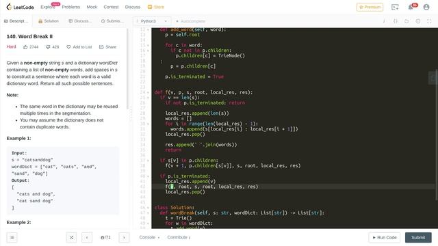Click the Contribute link

pos(179,237)
